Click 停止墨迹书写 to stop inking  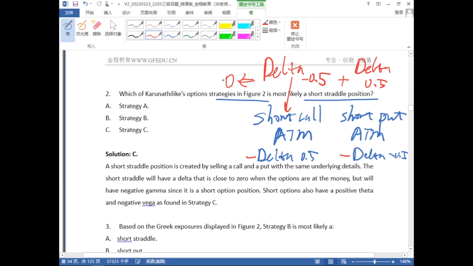(295, 31)
